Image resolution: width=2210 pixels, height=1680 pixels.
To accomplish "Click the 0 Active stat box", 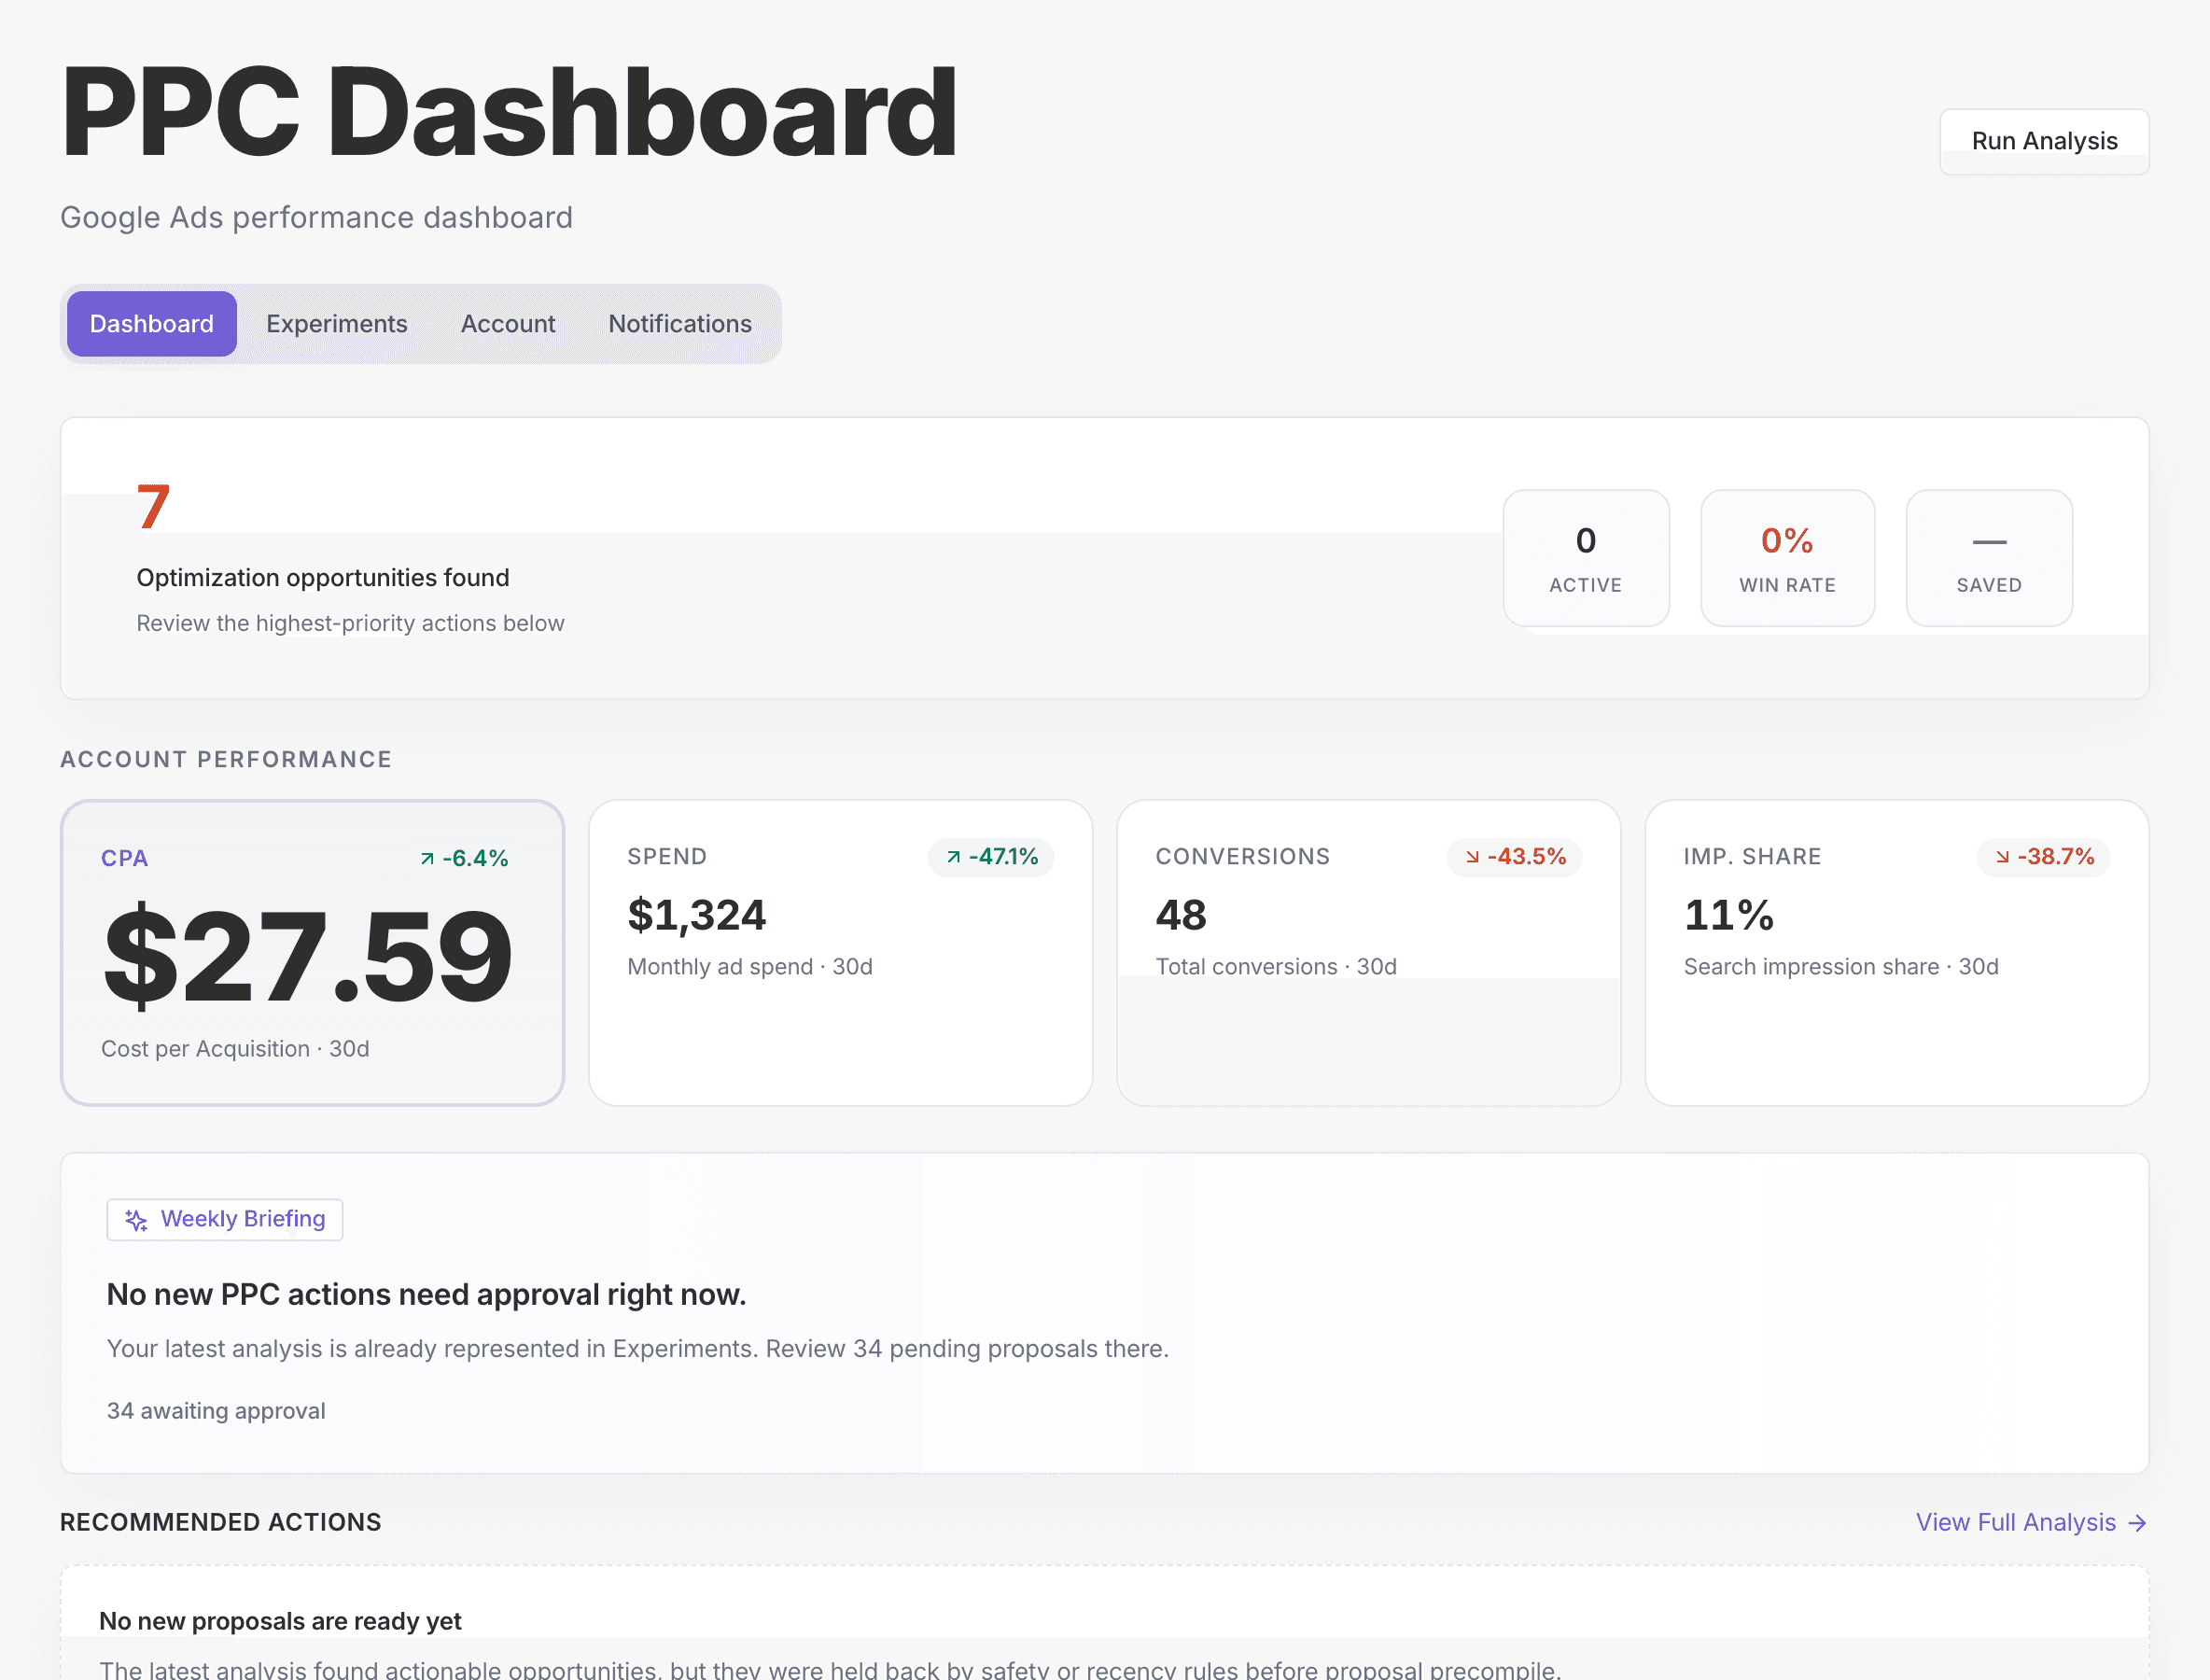I will (x=1586, y=557).
